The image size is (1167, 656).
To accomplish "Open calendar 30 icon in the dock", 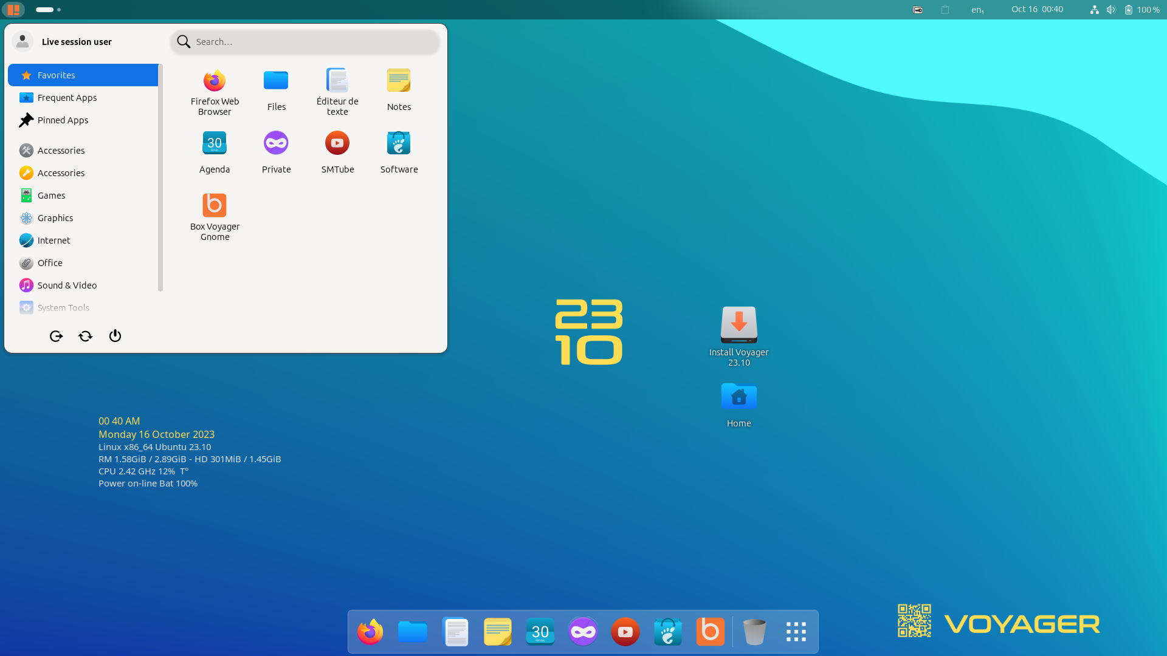I will click(x=540, y=632).
